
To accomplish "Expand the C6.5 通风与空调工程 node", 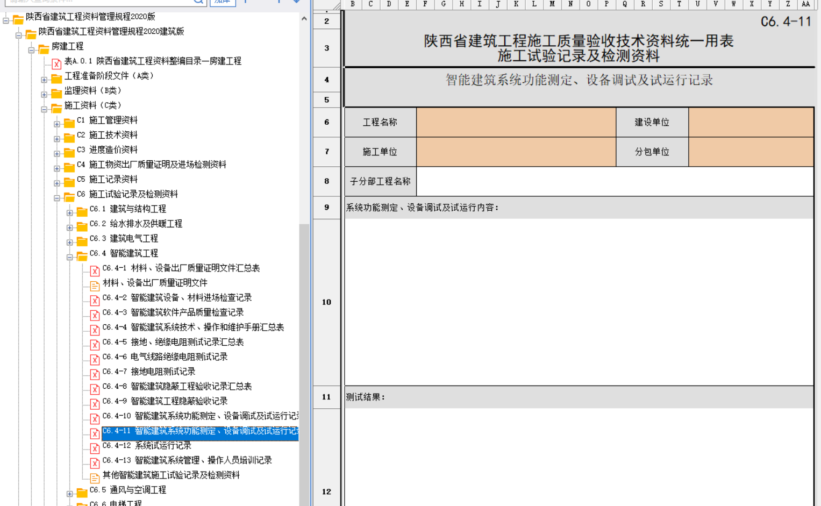I will pos(69,494).
